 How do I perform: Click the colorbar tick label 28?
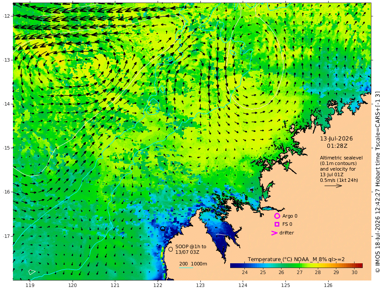point(318,272)
